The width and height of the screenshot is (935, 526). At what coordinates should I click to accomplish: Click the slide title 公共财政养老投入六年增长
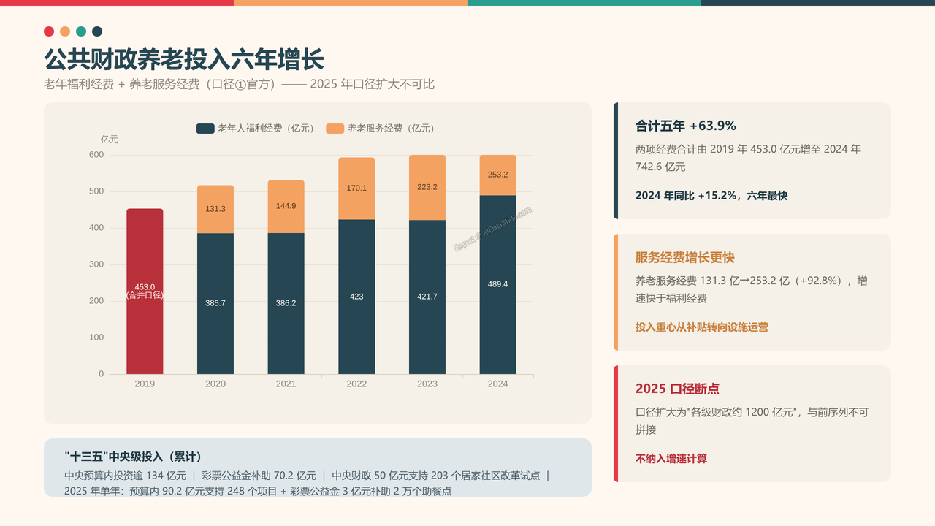[x=184, y=59]
